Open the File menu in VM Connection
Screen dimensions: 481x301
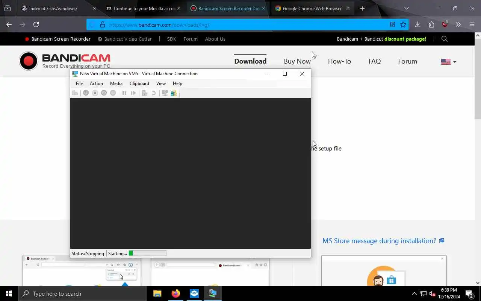click(79, 84)
